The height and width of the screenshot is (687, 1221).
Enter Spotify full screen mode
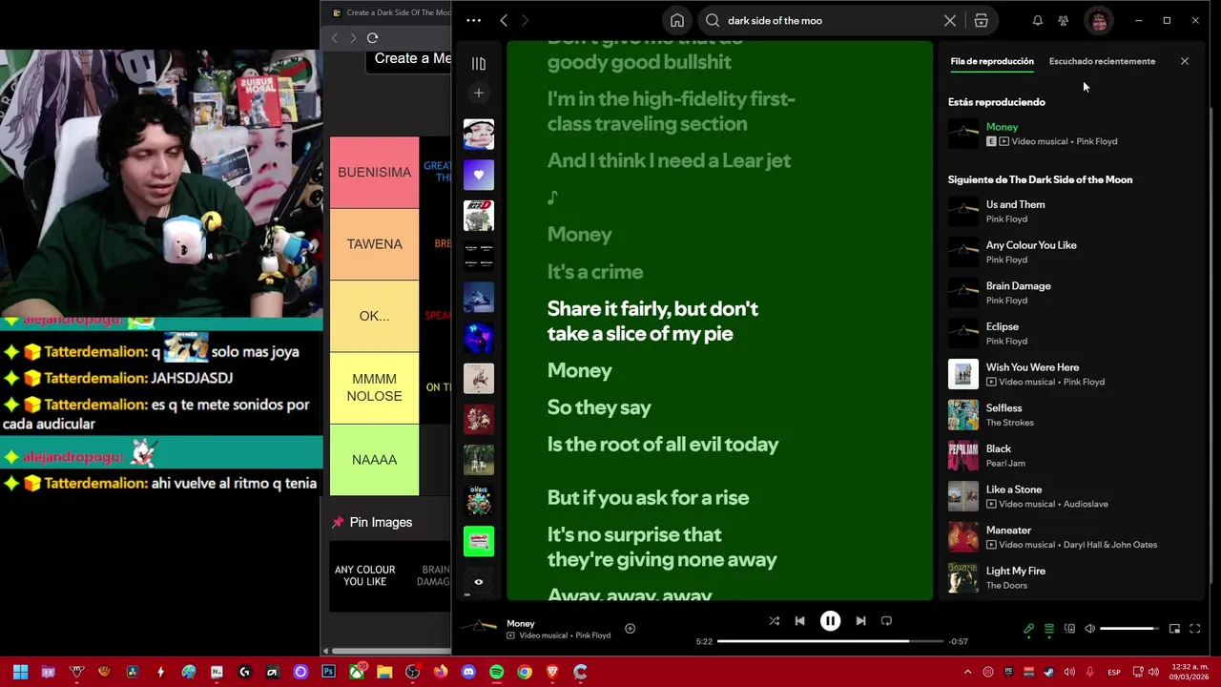[1194, 629]
